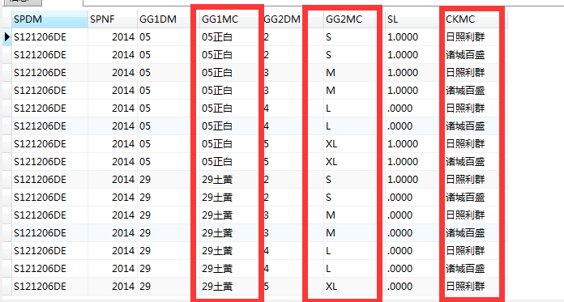Sort by the SL column header
The height and width of the screenshot is (302, 564).
[413, 19]
